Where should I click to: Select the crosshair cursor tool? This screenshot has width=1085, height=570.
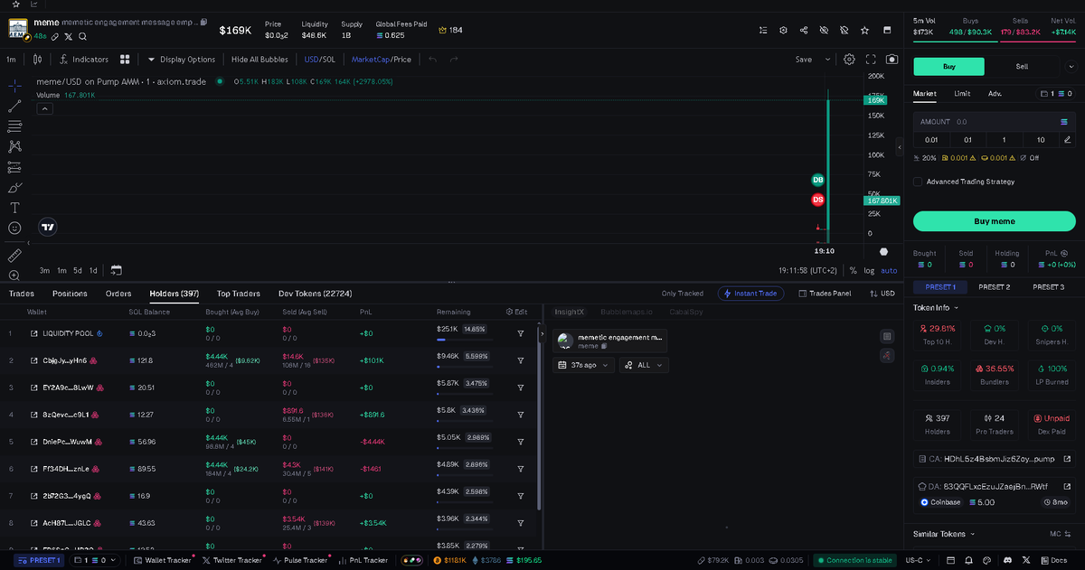(14, 85)
